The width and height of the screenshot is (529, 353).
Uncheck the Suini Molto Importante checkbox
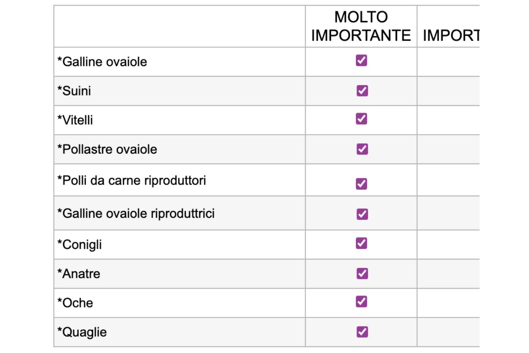tap(362, 91)
